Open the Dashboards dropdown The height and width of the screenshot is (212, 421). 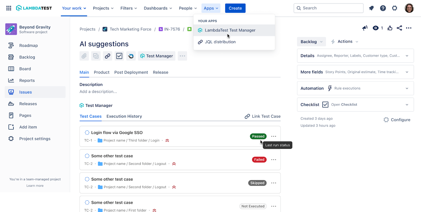click(158, 8)
